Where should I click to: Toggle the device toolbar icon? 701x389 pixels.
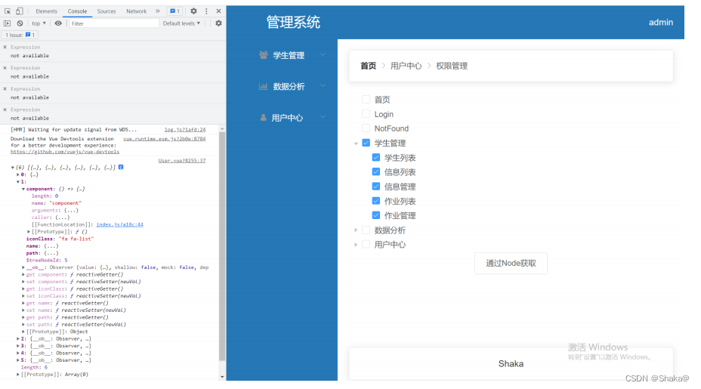[x=19, y=11]
